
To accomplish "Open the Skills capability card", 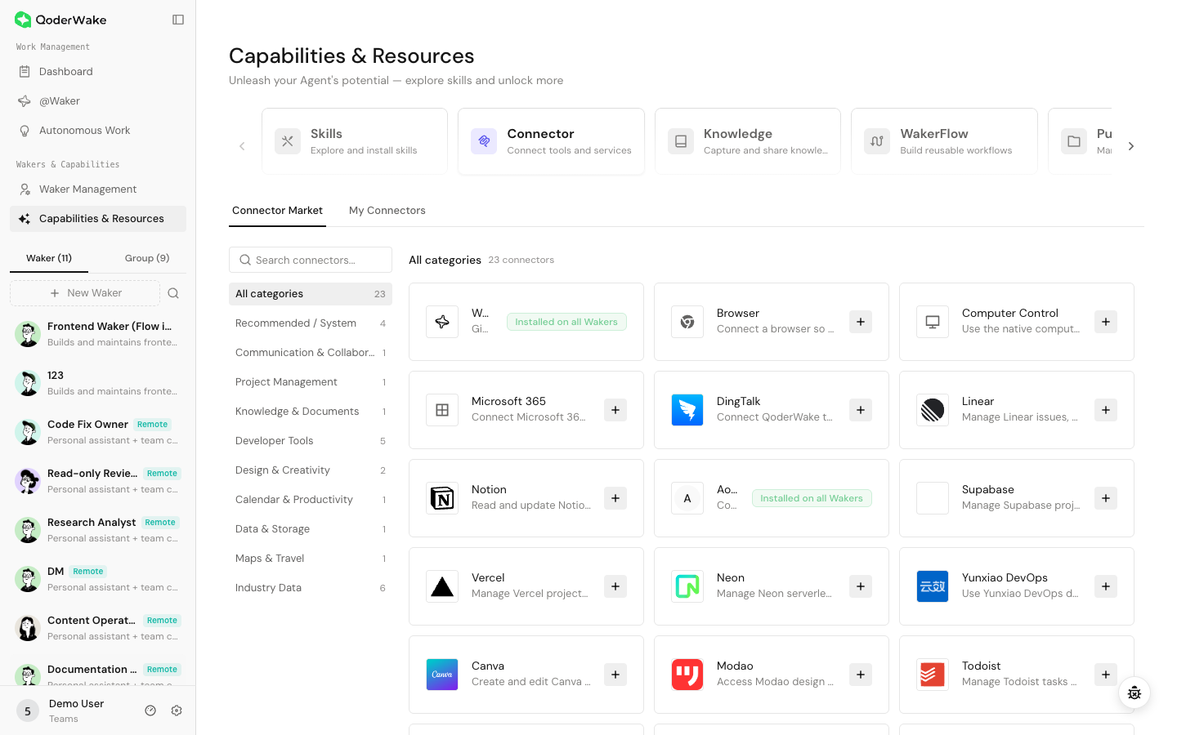I will click(355, 141).
